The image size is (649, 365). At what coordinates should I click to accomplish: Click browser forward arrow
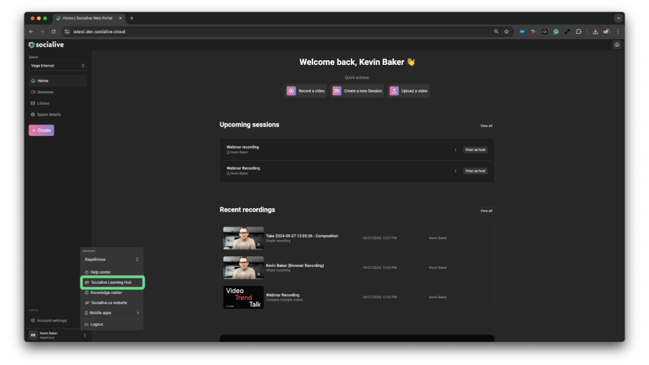tap(42, 32)
